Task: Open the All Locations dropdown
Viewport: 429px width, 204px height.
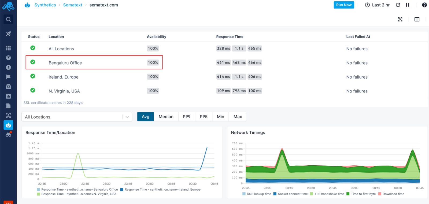Action: (77, 117)
